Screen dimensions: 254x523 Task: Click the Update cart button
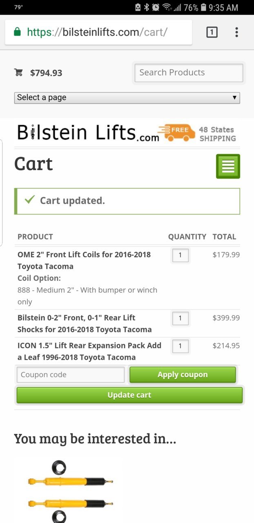point(129,395)
